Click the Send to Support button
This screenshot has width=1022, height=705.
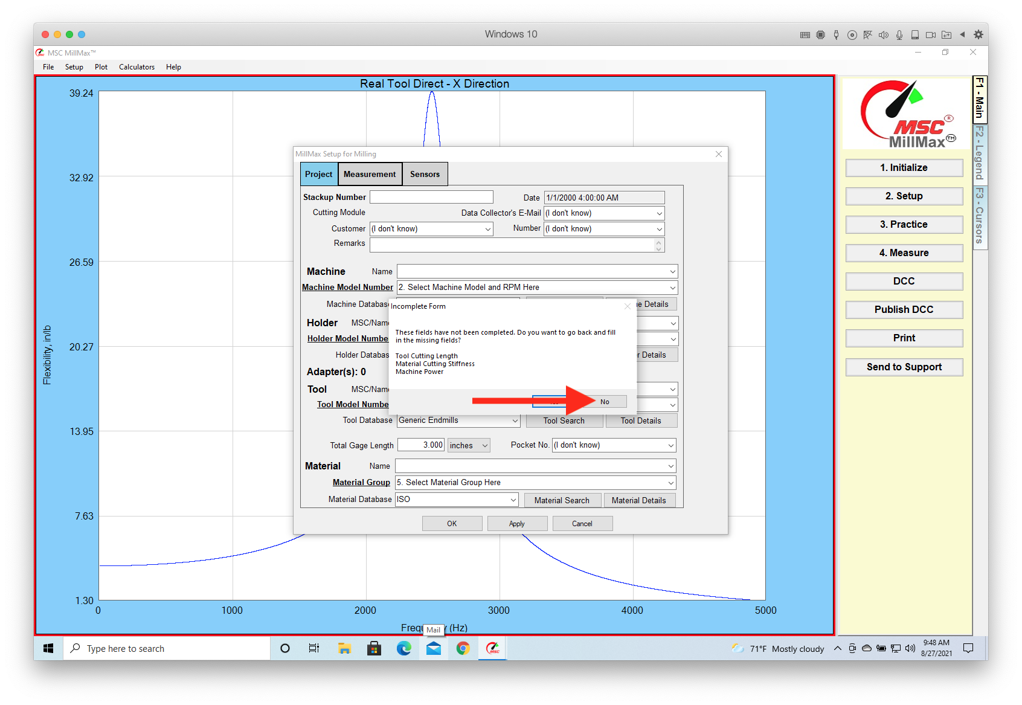pos(904,367)
